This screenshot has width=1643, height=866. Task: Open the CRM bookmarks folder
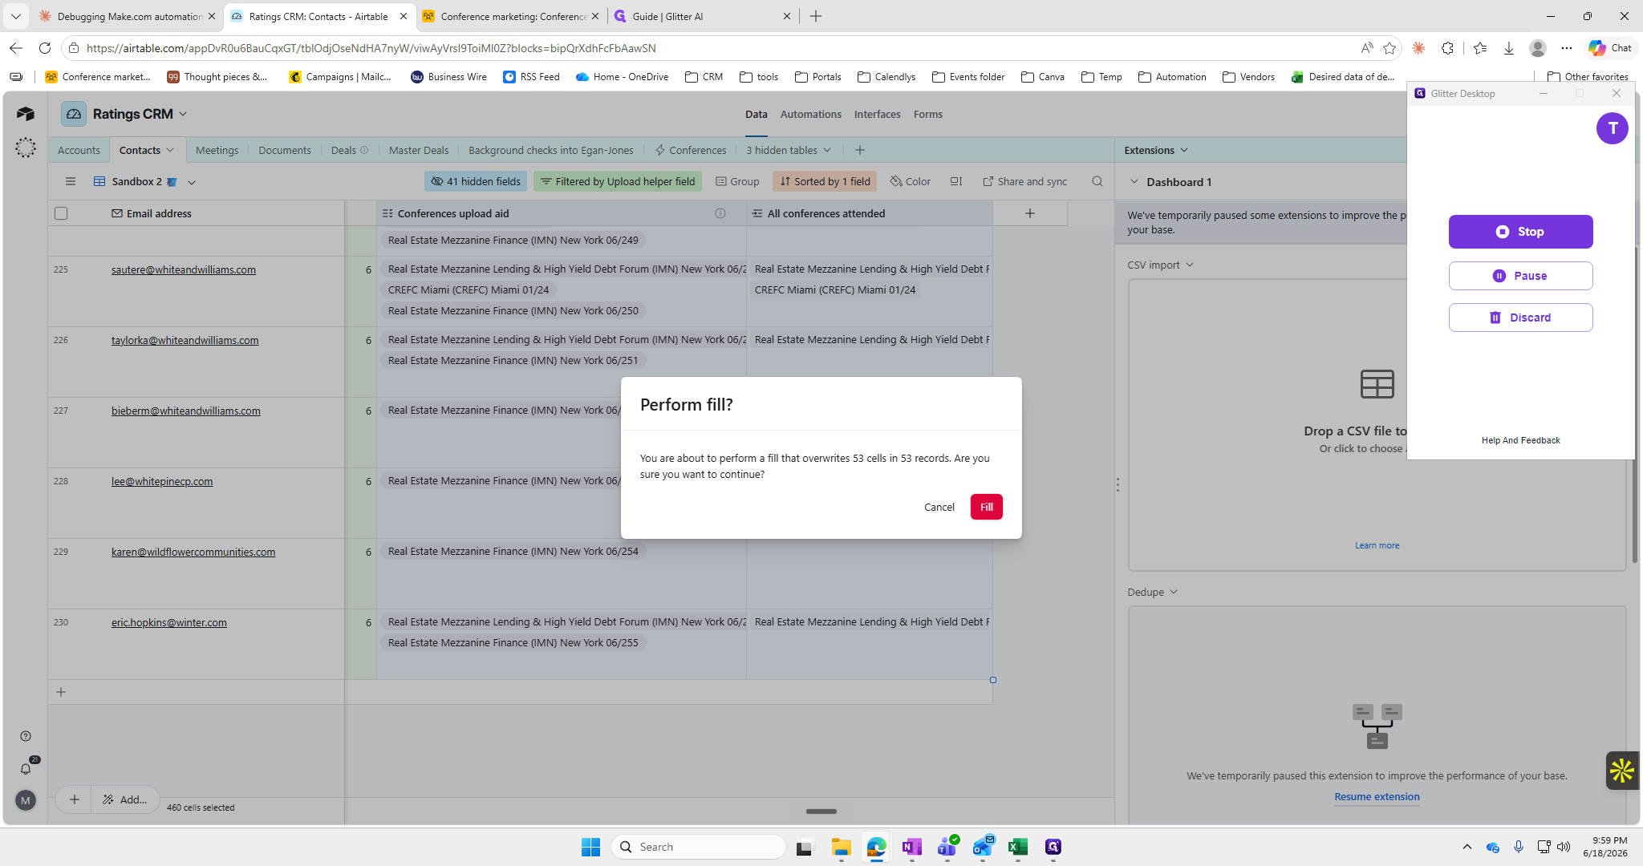click(704, 77)
